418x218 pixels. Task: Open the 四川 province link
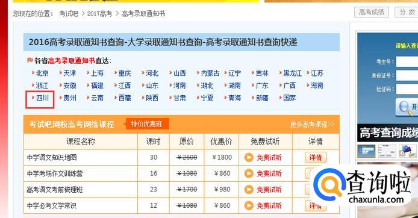tap(42, 98)
